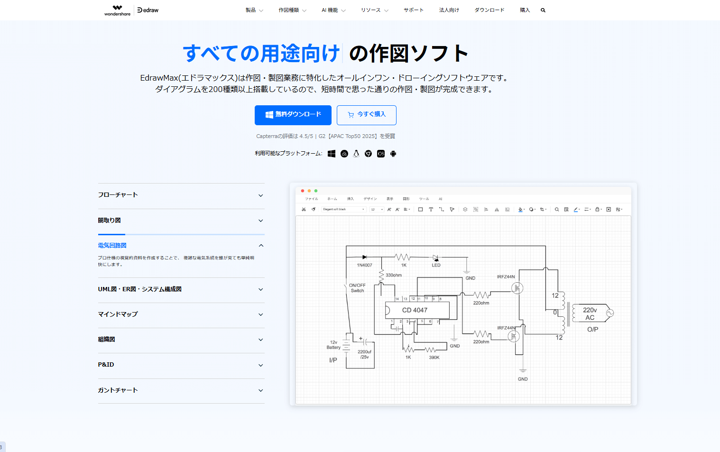
Task: Click the fill color bucket in the preview toolbar
Action: pyautogui.click(x=521, y=209)
